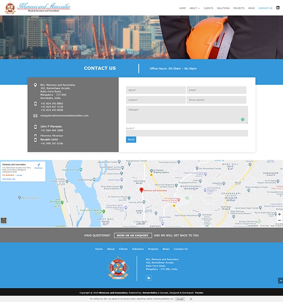Zoom out on the map
This screenshot has height=302, width=283.
coord(279,220)
